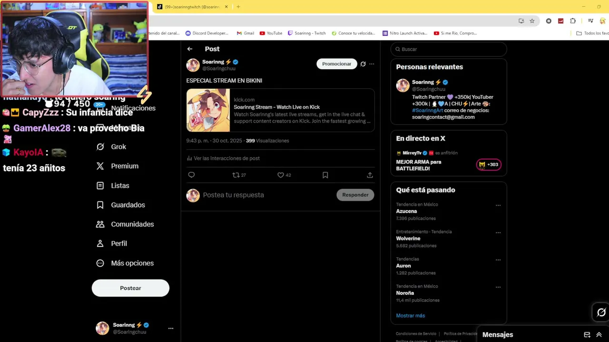Open the Auron trending topic

[403, 266]
